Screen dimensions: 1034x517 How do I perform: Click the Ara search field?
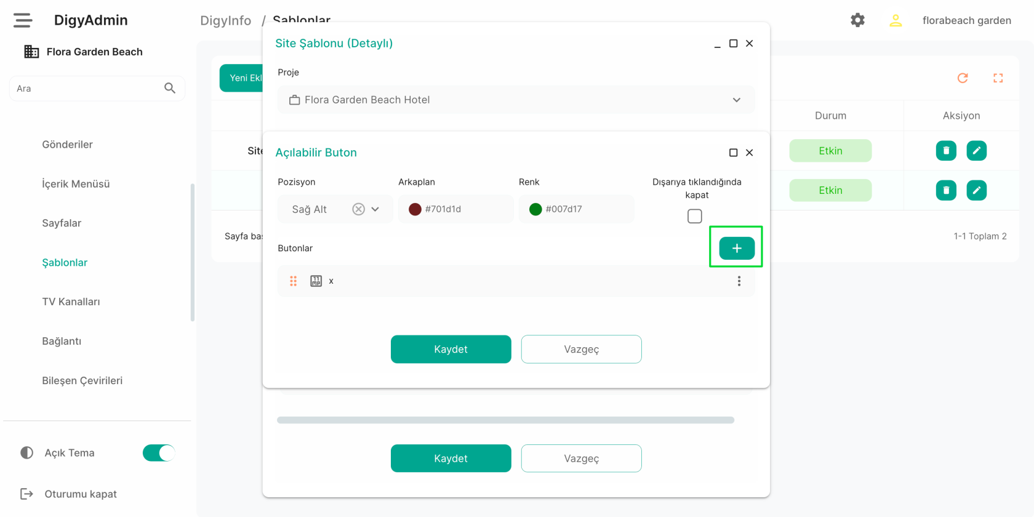coord(86,89)
